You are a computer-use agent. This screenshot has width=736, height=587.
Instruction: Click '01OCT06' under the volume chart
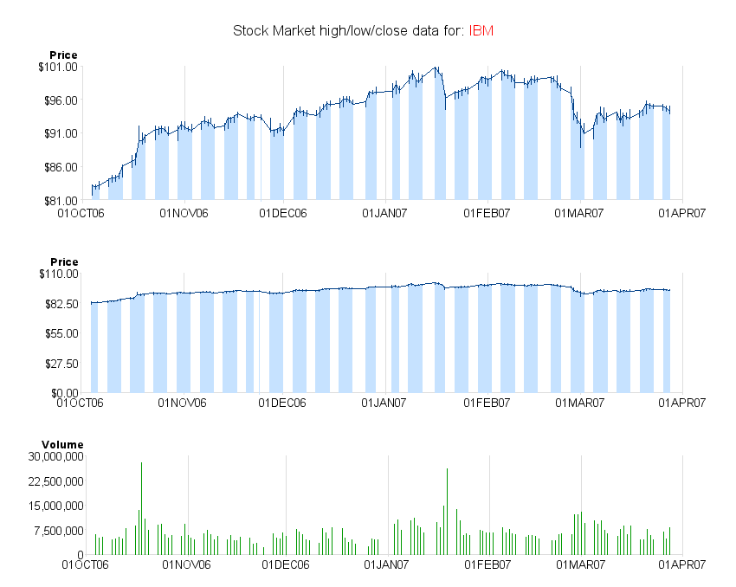(x=85, y=564)
